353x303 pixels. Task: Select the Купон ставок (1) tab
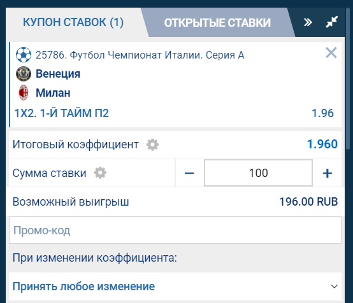[x=73, y=22]
